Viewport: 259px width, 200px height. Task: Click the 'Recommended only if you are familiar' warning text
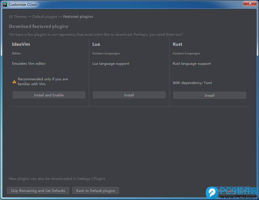(x=43, y=81)
